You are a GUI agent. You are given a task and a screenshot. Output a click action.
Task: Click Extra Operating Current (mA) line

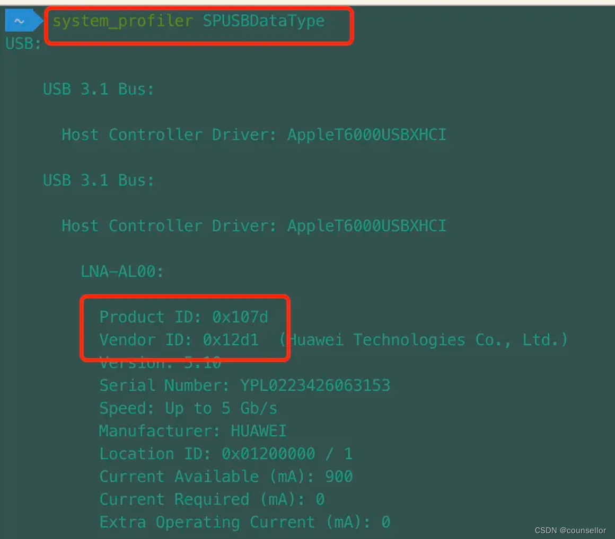tap(245, 522)
